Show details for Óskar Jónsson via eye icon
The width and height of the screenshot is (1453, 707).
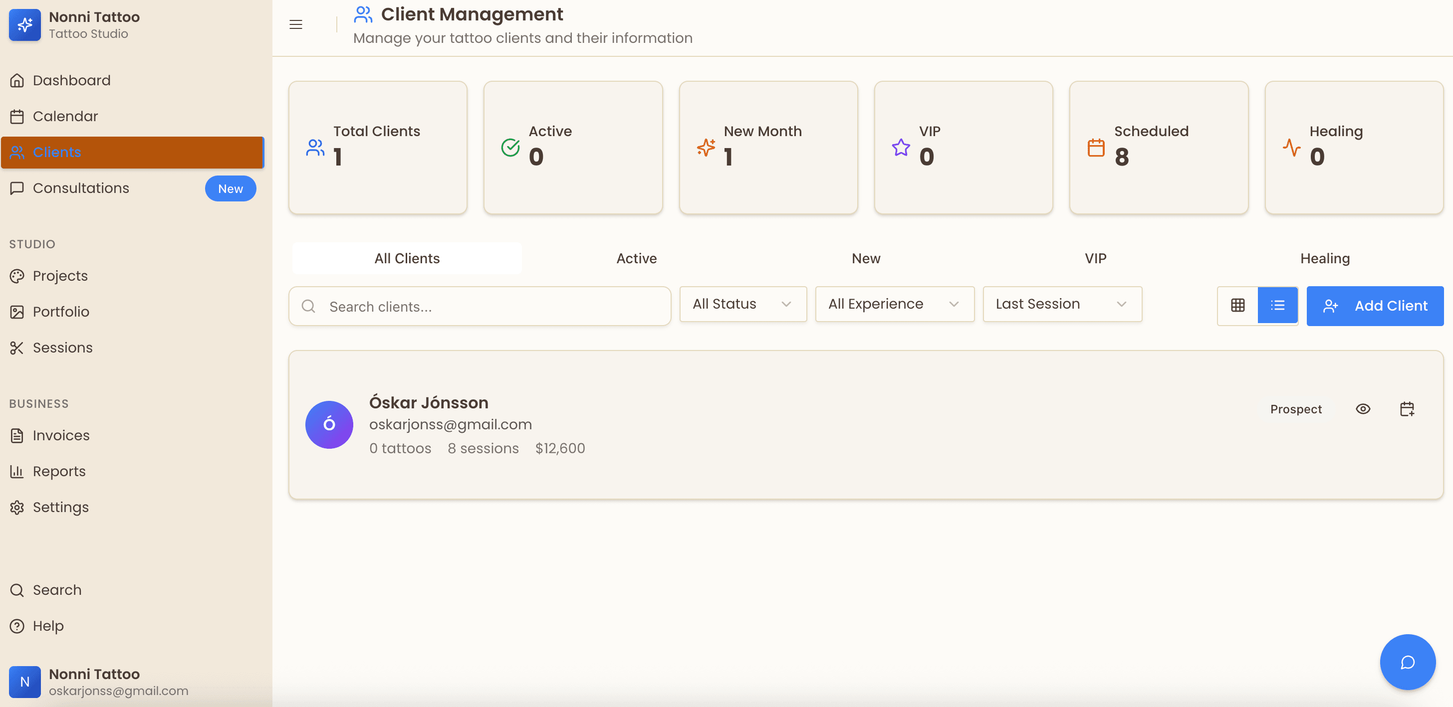tap(1363, 409)
